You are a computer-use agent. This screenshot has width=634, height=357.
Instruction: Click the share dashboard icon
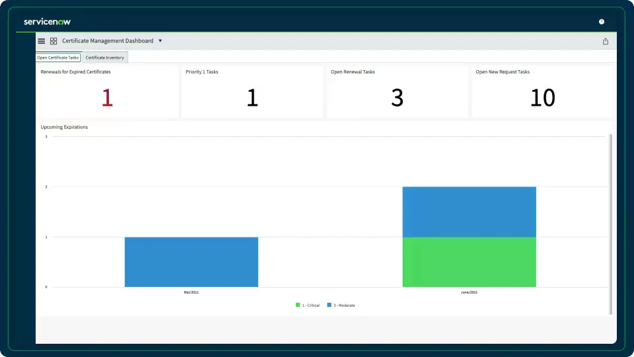tap(606, 41)
